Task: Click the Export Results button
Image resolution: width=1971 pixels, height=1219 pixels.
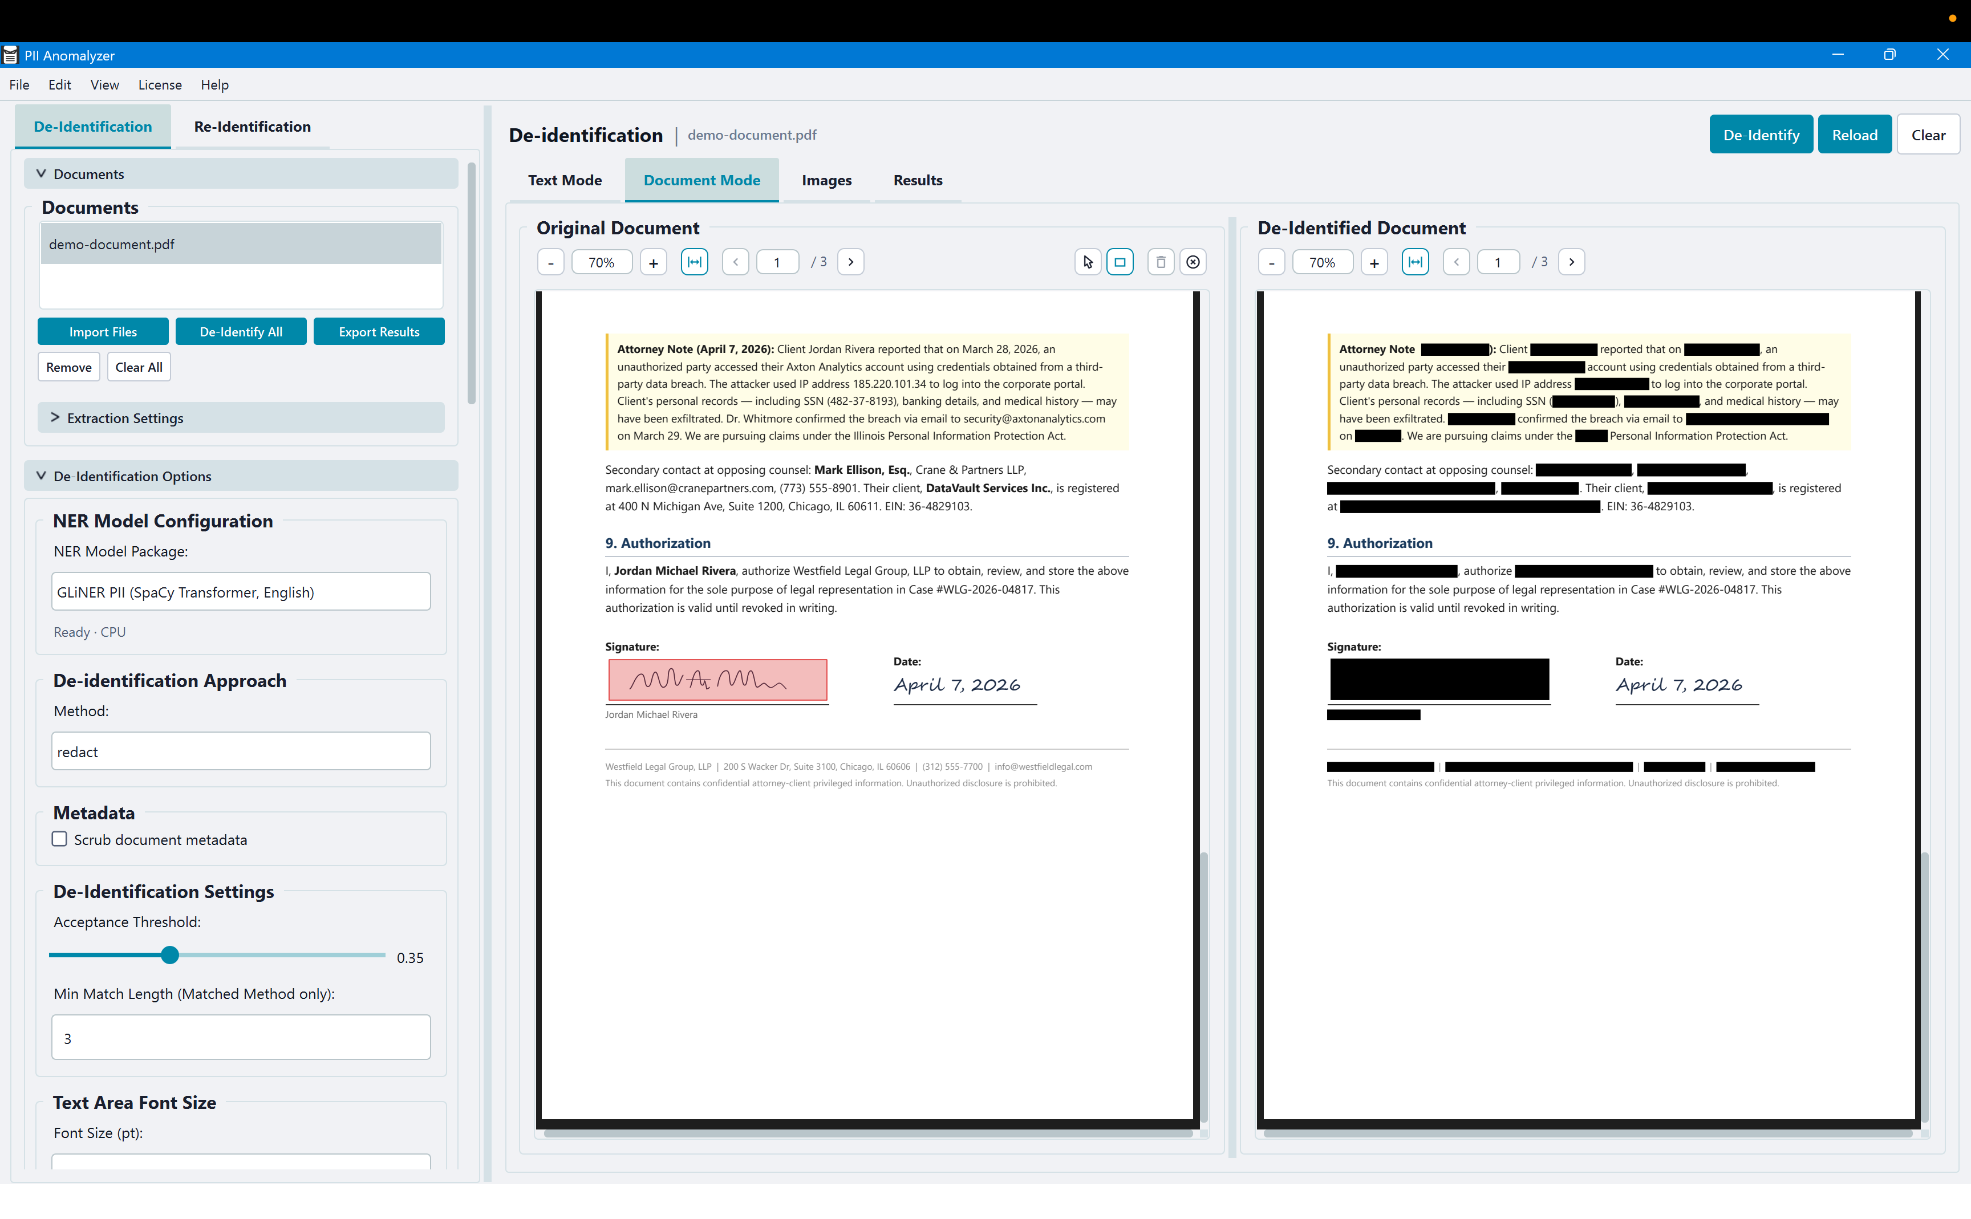Action: click(x=379, y=331)
